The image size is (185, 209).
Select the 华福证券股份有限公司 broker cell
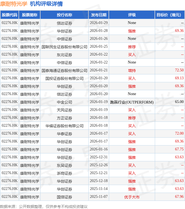pos(64,126)
